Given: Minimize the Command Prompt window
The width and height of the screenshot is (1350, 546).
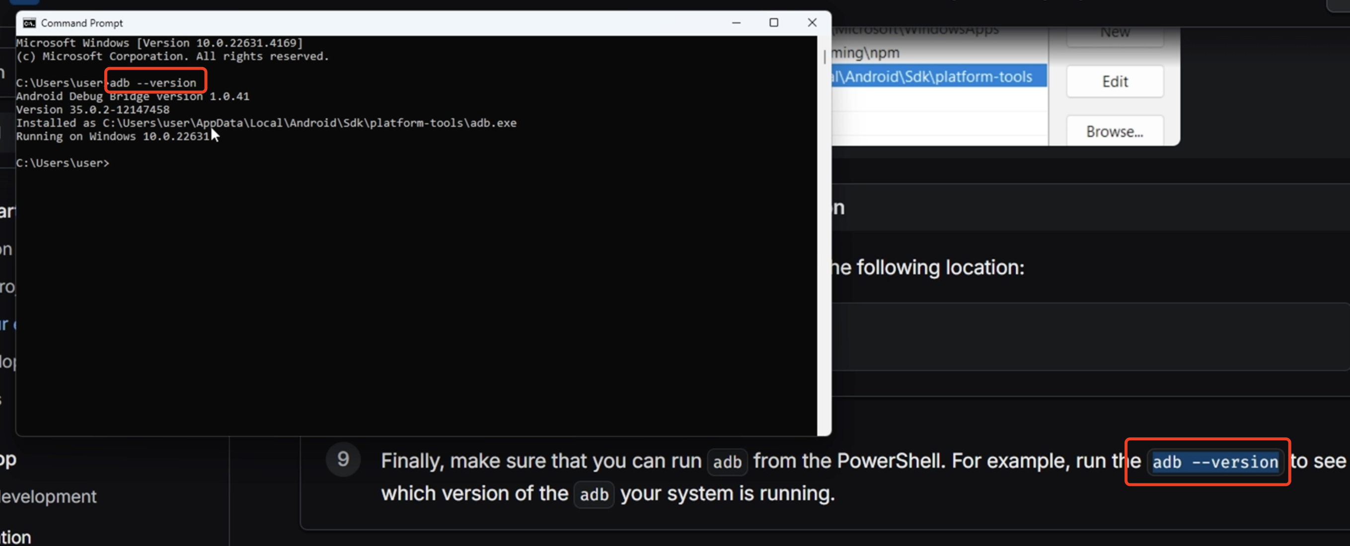Looking at the screenshot, I should pos(736,22).
